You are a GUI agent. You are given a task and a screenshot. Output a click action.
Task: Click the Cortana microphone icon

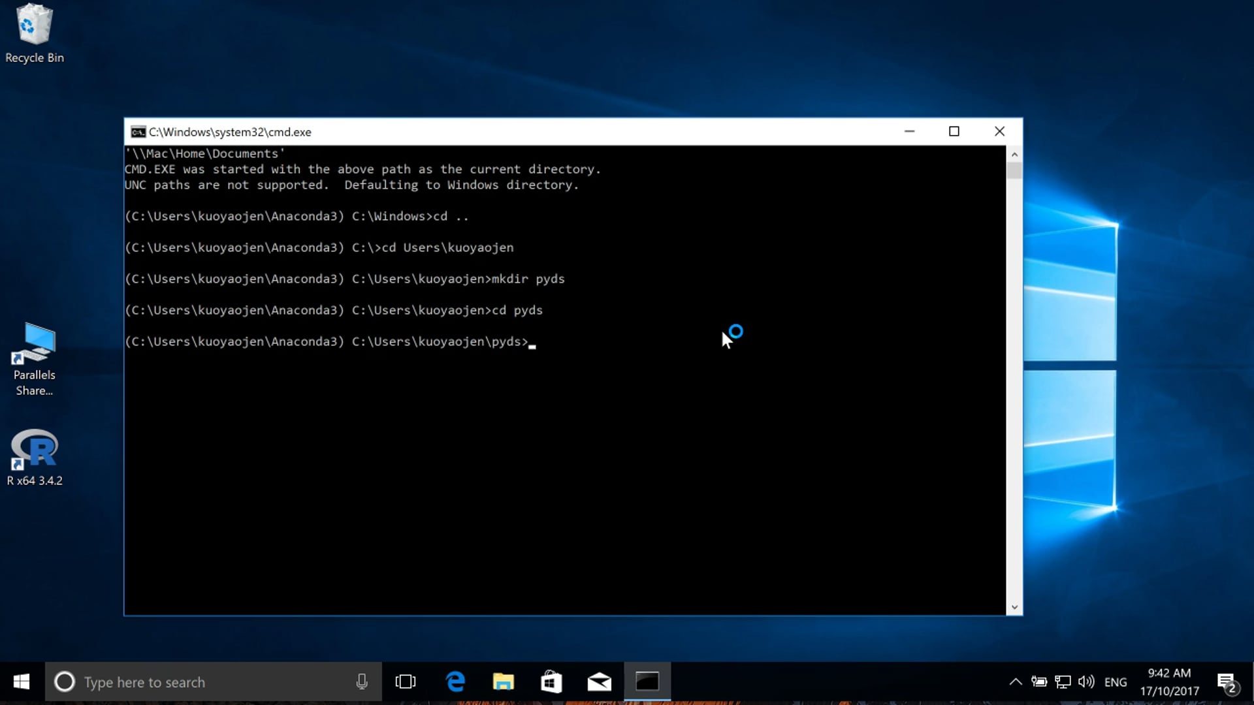click(x=362, y=682)
